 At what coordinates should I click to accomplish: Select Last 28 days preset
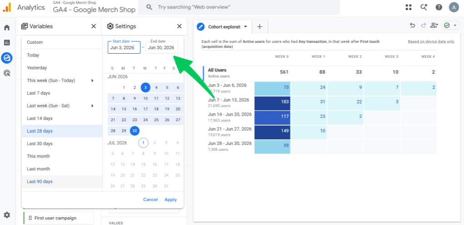pyautogui.click(x=62, y=131)
